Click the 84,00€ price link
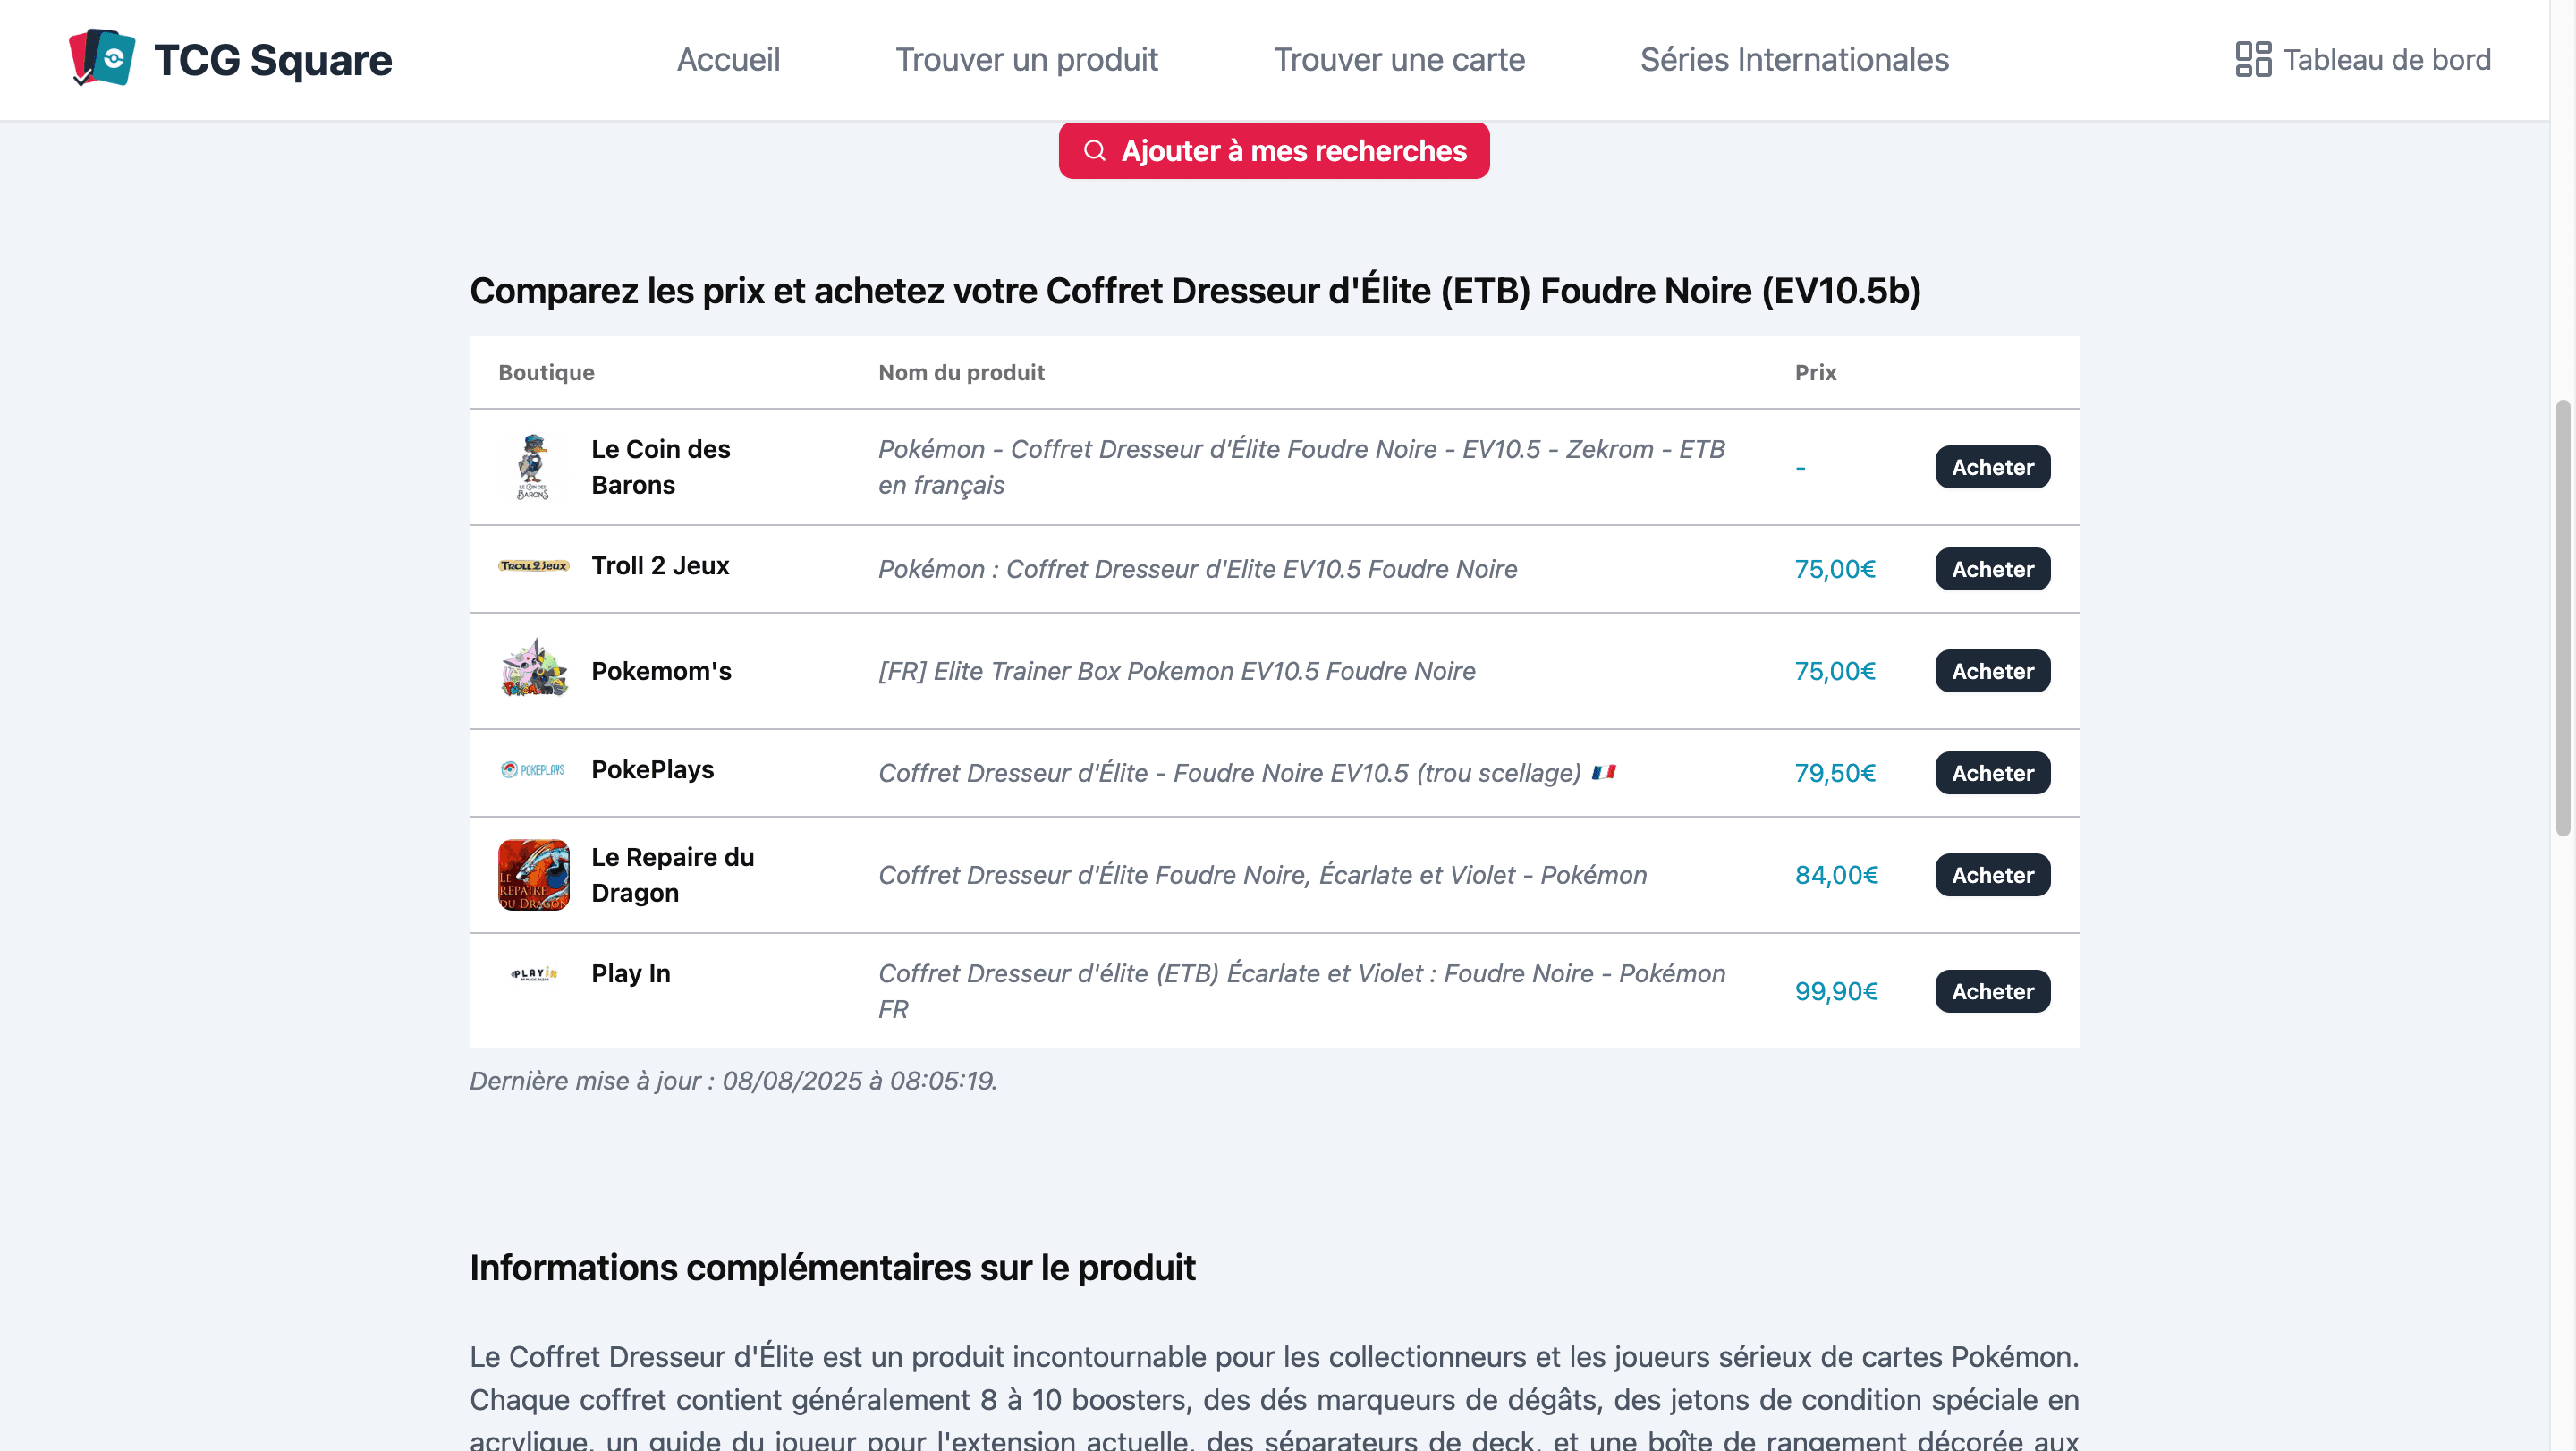This screenshot has width=2576, height=1451. pyautogui.click(x=1835, y=875)
